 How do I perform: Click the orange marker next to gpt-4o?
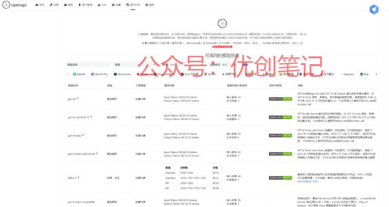77,99
